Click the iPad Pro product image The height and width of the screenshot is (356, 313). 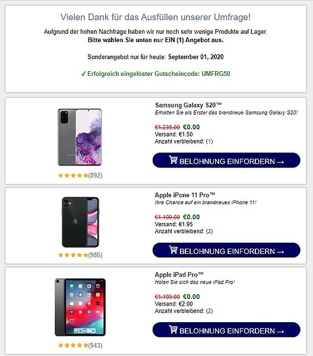80,307
